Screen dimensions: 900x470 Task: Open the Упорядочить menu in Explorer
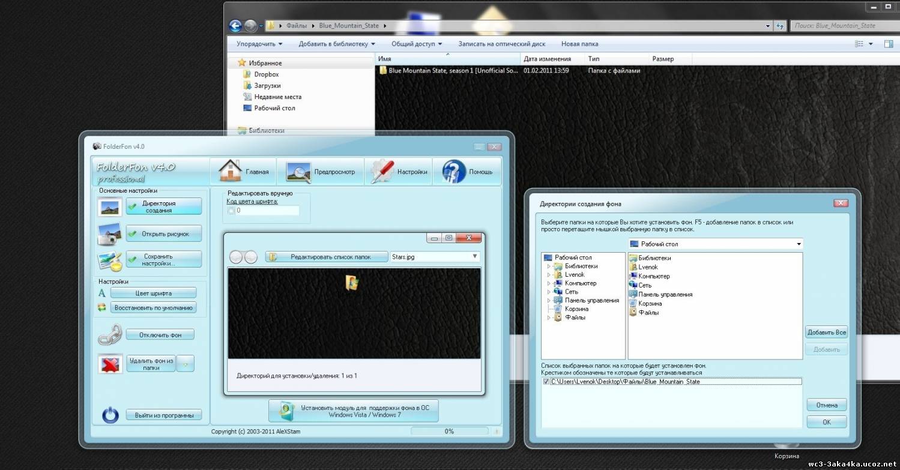[259, 44]
